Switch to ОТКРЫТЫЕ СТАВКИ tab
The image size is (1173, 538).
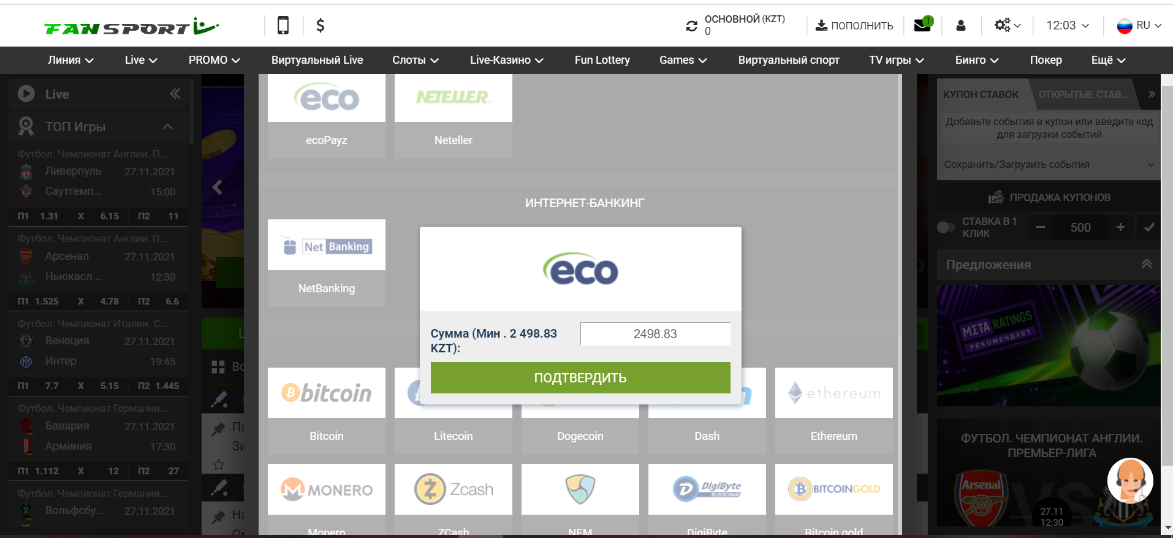1084,94
